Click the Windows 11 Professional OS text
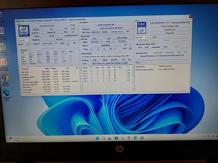218x163 pixels. click(x=162, y=56)
